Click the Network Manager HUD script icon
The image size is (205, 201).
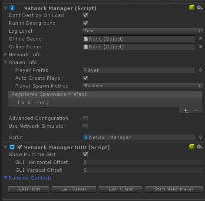point(12,147)
